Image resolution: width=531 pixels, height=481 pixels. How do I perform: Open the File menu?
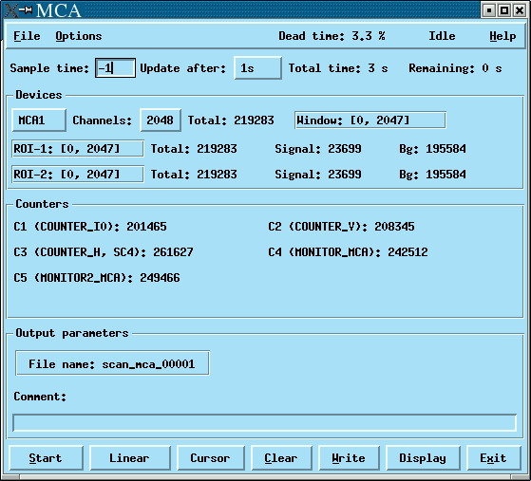(27, 36)
